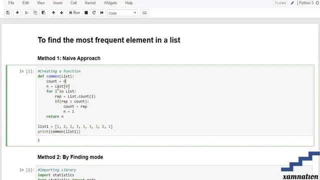320x180 pixels.
Task: Open the Widgets menu
Action: coord(110,3)
